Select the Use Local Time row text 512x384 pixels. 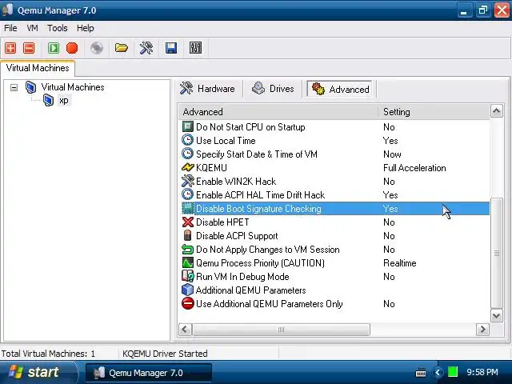226,141
